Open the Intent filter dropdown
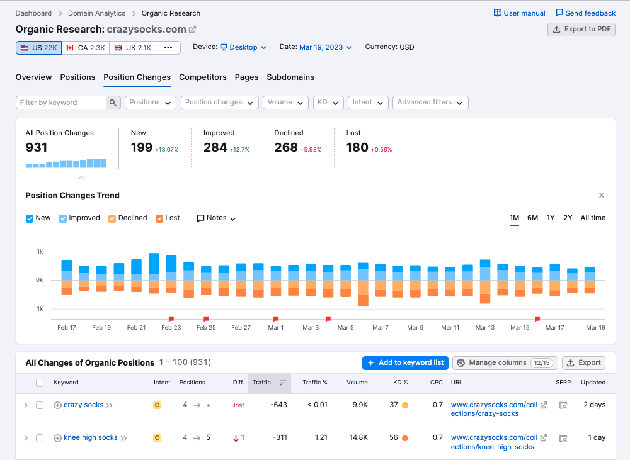 pos(368,103)
